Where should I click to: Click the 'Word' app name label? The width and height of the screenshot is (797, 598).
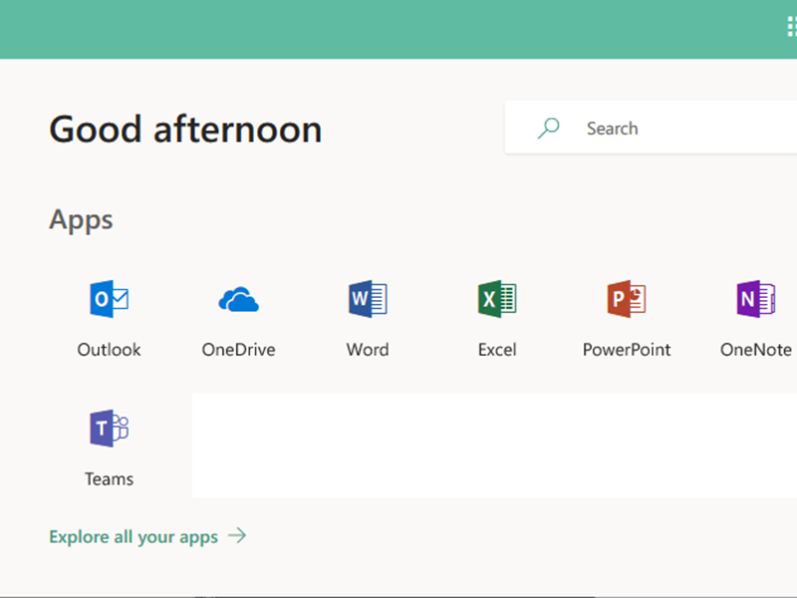(x=368, y=350)
